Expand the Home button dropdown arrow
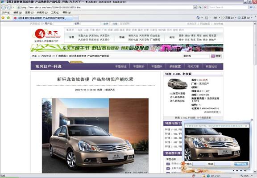 point(202,18)
